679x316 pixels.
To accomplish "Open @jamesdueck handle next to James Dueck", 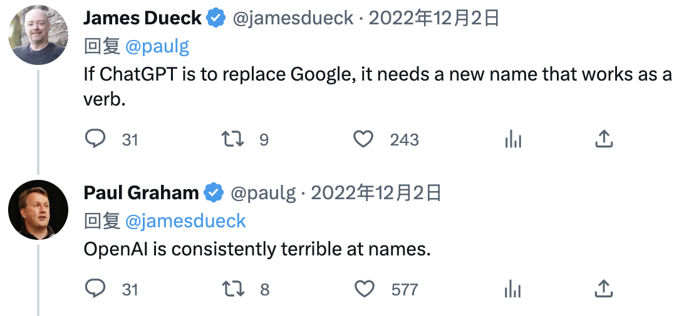I will click(x=293, y=18).
